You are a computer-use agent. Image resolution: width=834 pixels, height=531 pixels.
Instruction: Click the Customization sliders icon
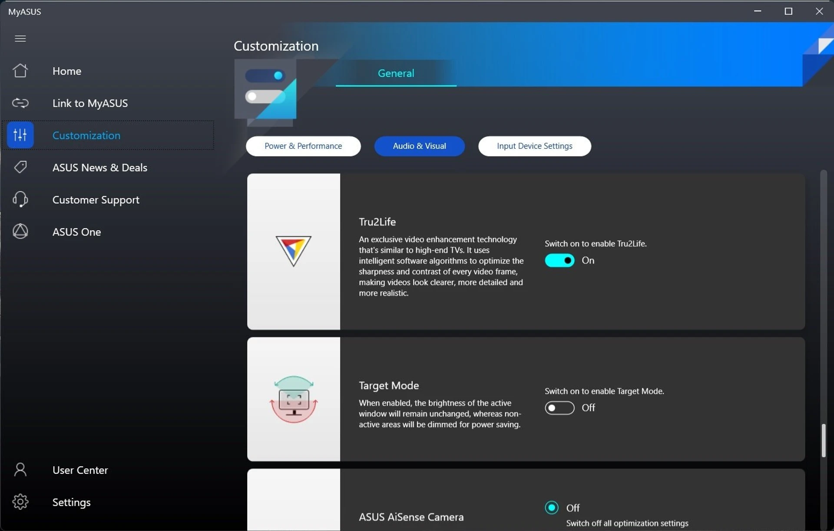pyautogui.click(x=20, y=135)
